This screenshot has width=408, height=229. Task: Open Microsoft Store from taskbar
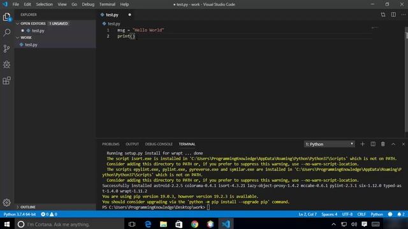click(x=179, y=224)
